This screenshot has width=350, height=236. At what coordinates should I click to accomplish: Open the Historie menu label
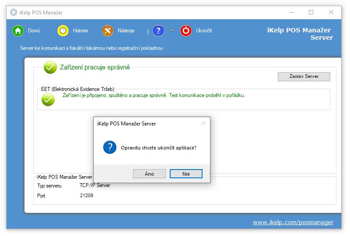pyautogui.click(x=80, y=31)
